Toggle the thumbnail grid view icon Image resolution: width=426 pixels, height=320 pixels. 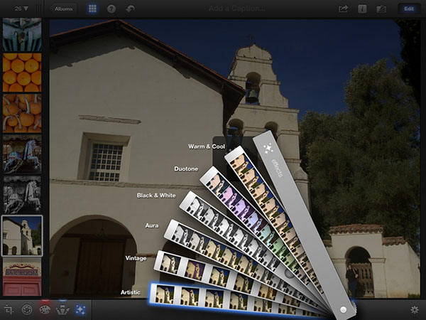(x=92, y=9)
